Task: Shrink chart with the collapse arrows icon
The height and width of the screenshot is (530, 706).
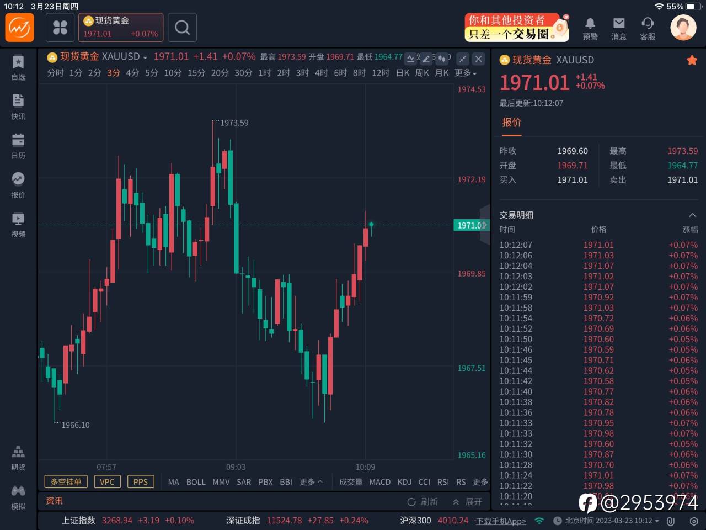Action: [x=463, y=59]
